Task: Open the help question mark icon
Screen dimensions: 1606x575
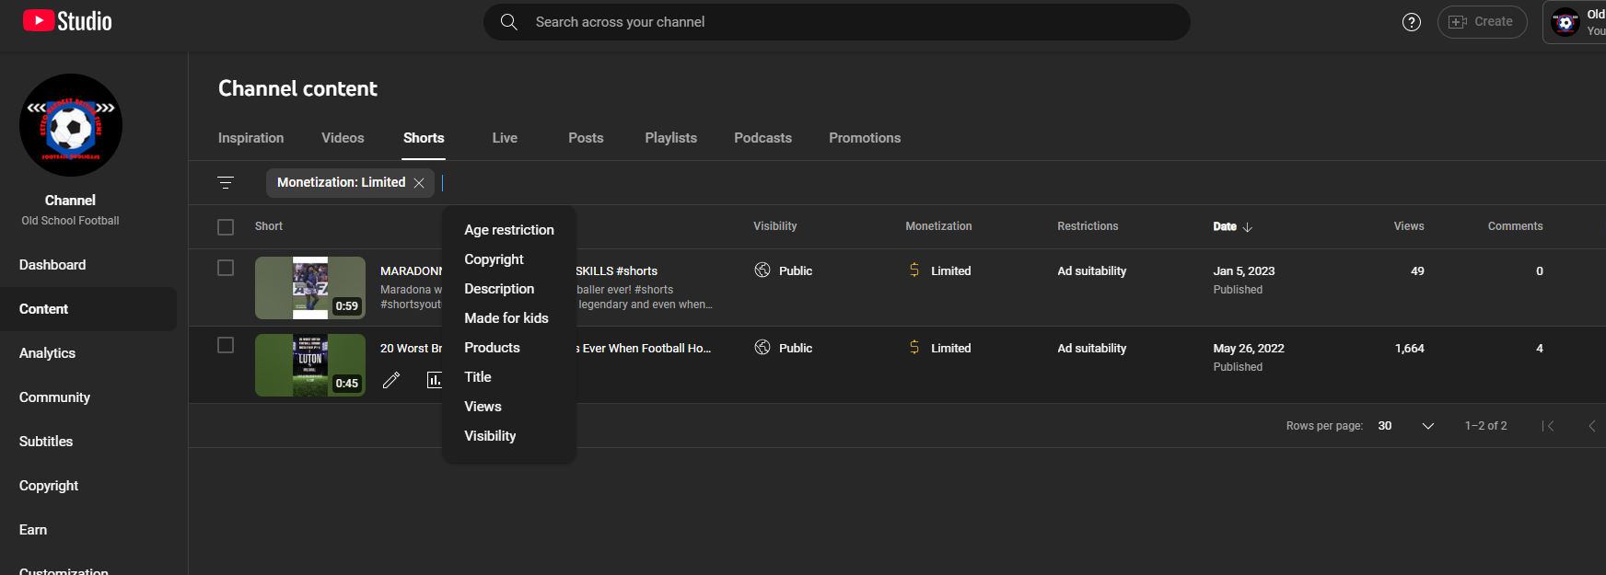Action: click(x=1411, y=22)
